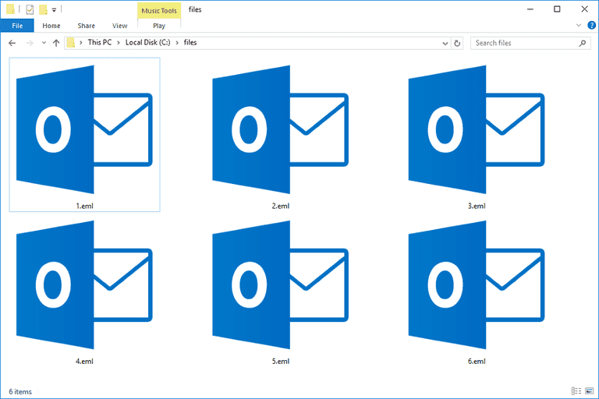
Task: Click the Properties quick access icon
Action: (30, 9)
